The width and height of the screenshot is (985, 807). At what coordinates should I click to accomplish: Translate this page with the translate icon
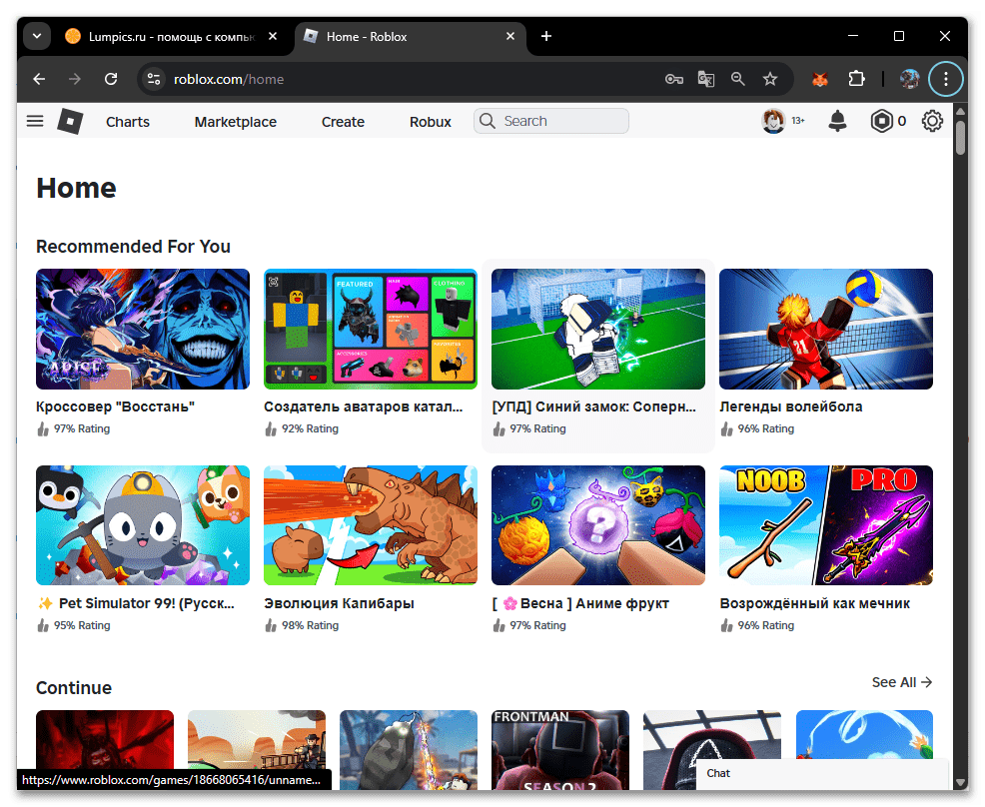pos(706,79)
